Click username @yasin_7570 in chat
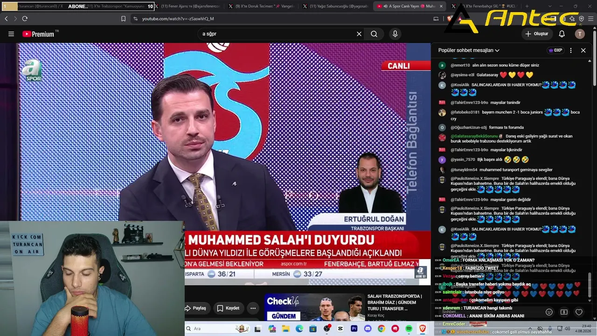Viewport: 597px width, 336px height. tap(463, 160)
